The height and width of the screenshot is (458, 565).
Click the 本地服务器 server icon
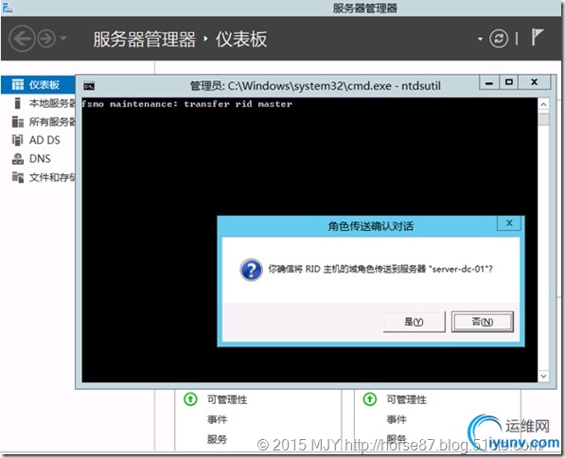[17, 103]
